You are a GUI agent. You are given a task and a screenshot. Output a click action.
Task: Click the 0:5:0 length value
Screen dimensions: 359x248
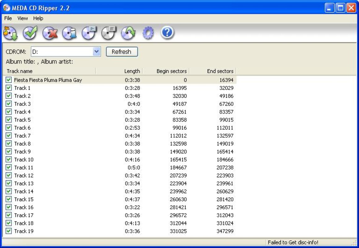[x=134, y=167]
